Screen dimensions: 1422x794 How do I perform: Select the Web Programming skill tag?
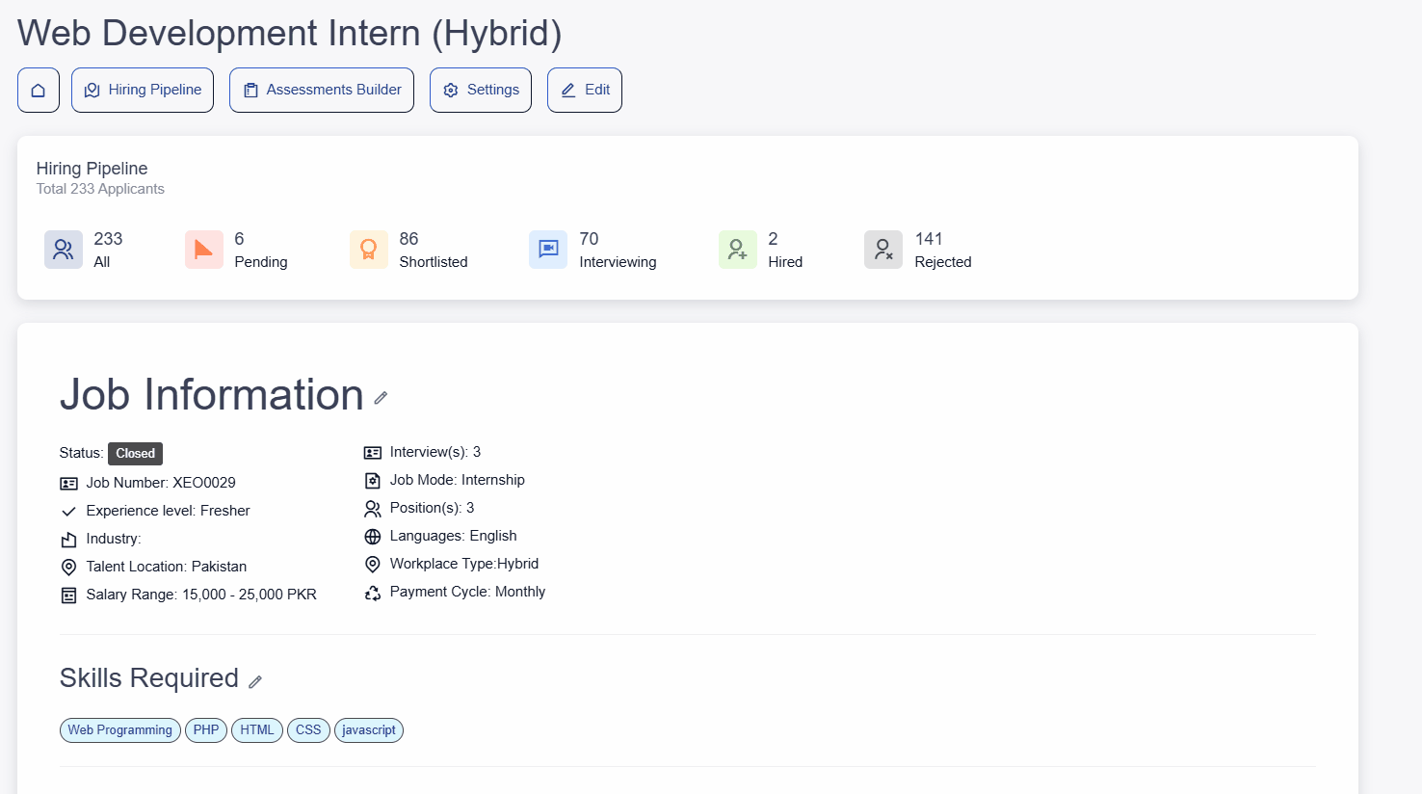[120, 730]
